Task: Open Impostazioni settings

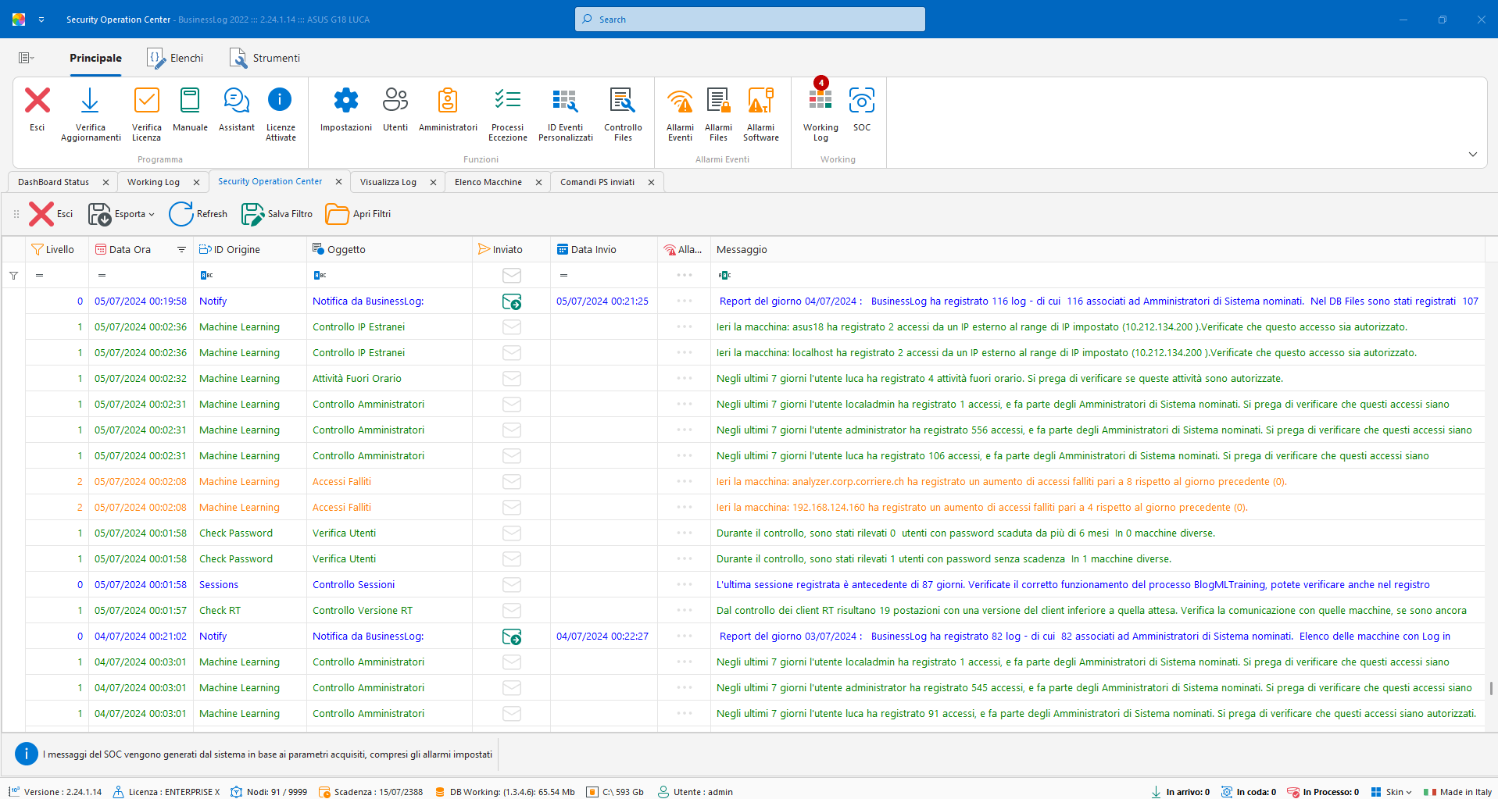Action: click(346, 109)
